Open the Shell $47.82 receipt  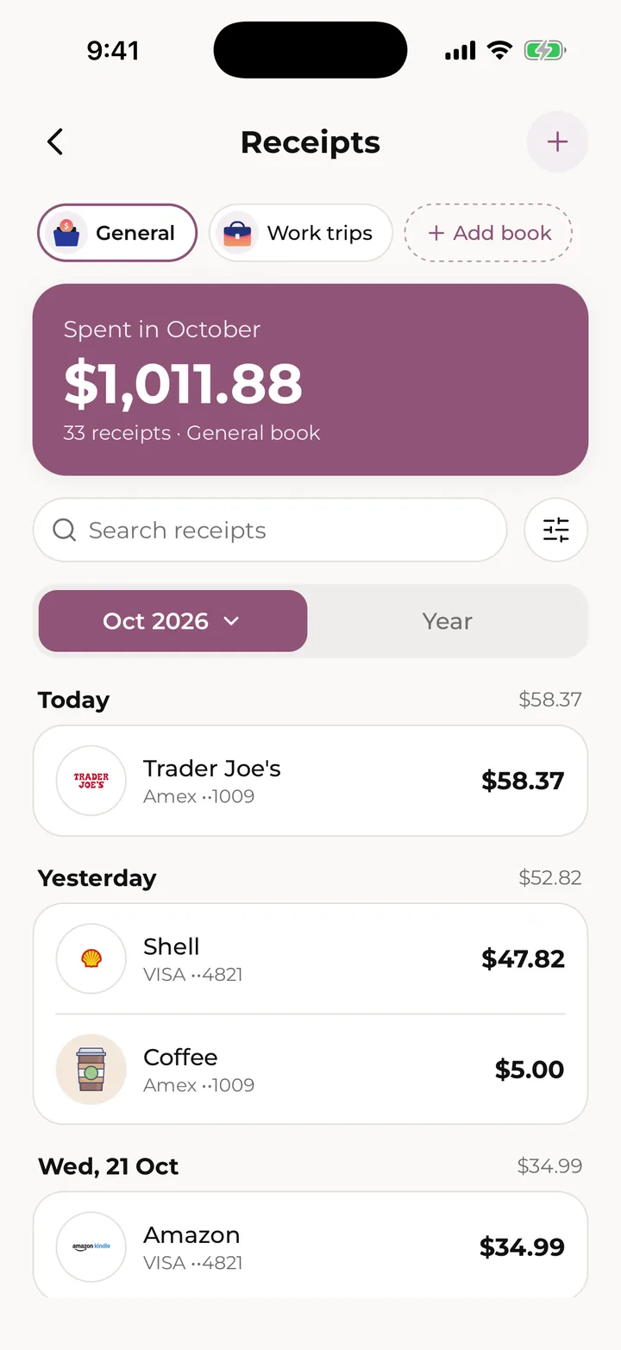310,958
